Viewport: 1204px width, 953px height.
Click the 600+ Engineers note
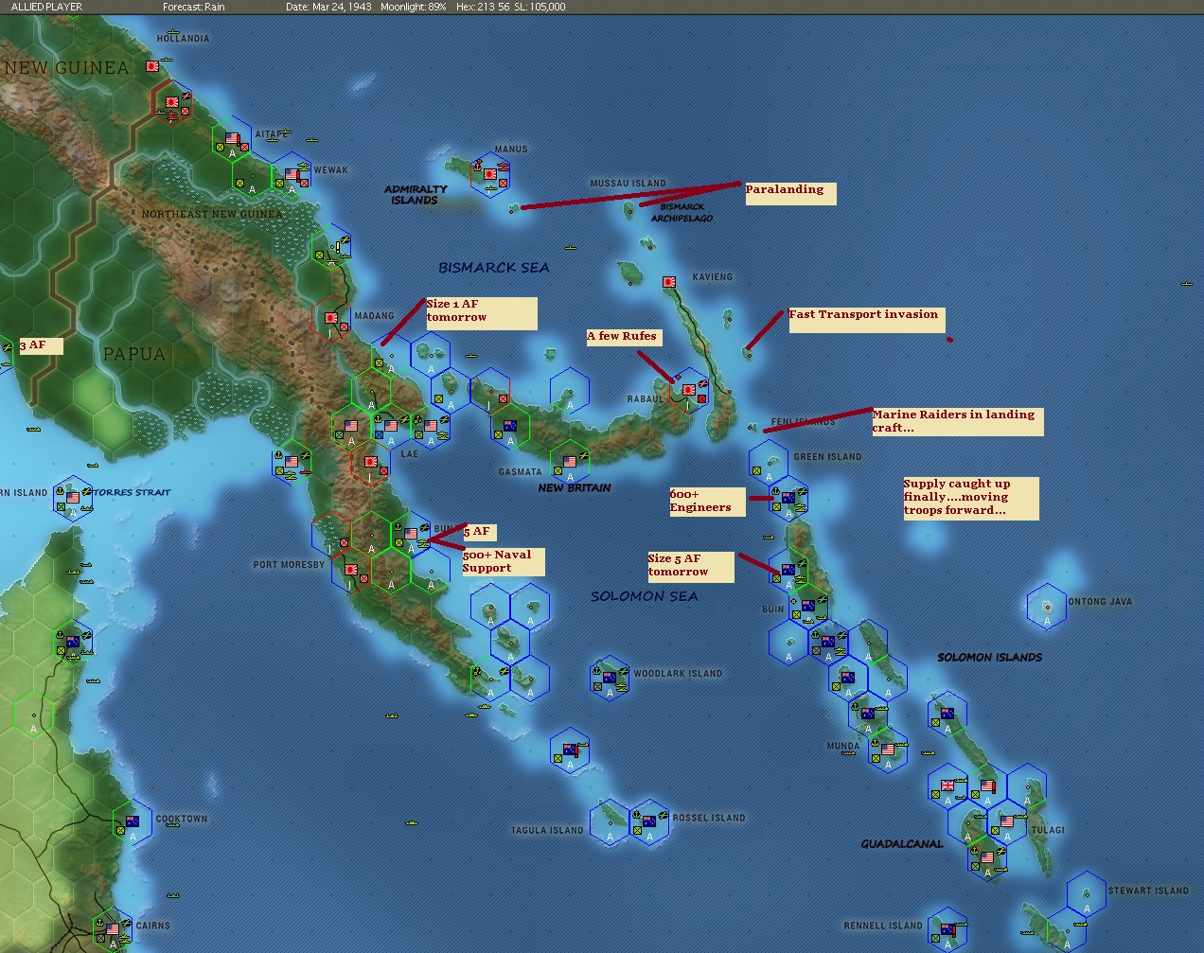point(706,502)
